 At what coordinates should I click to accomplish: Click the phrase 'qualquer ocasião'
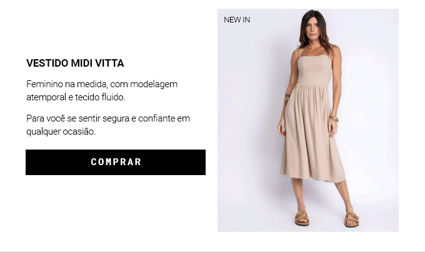click(61, 131)
